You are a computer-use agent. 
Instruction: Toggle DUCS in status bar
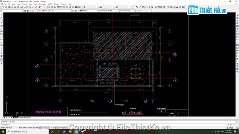[x=53, y=128]
